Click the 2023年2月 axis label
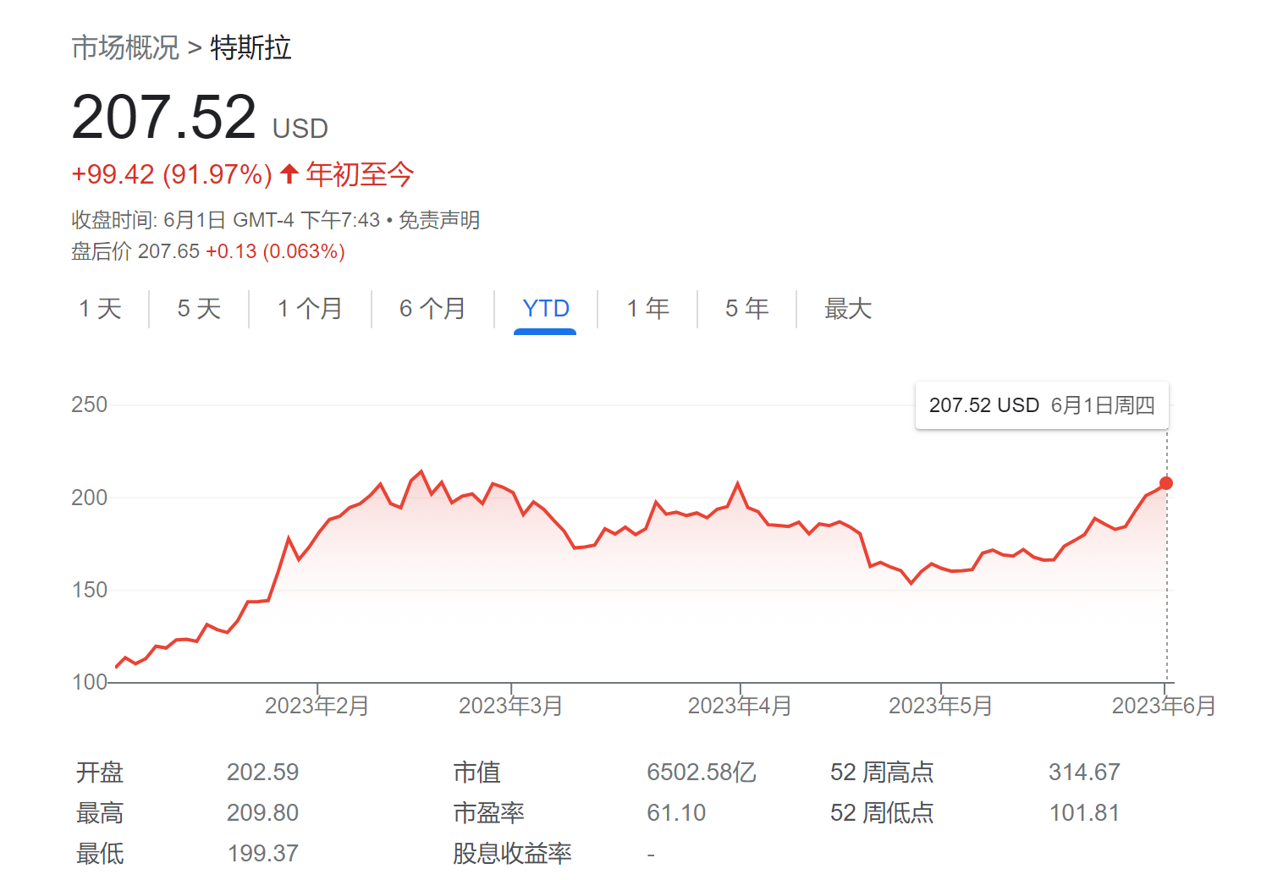Screen dimensions: 1261x880 click(x=317, y=706)
